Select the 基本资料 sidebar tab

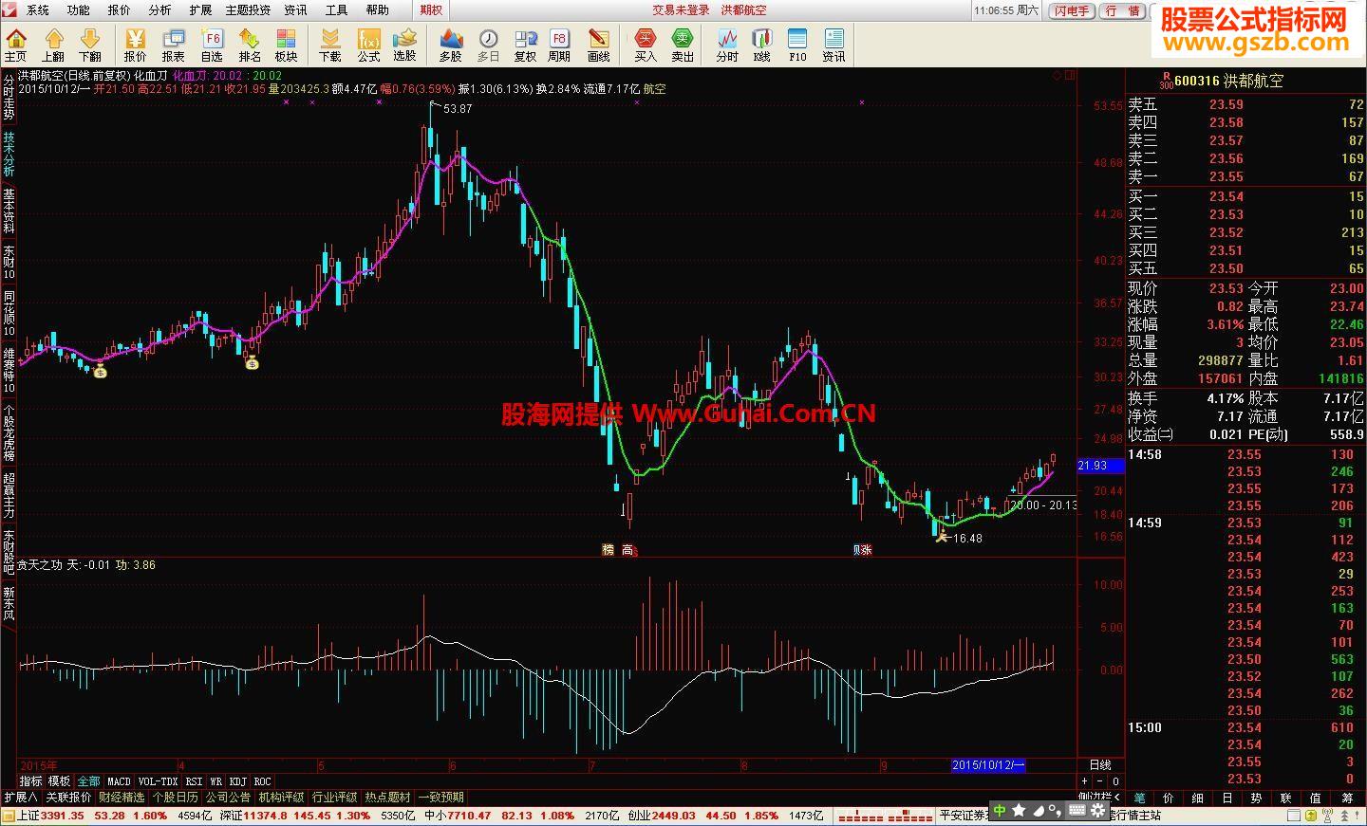(x=9, y=211)
